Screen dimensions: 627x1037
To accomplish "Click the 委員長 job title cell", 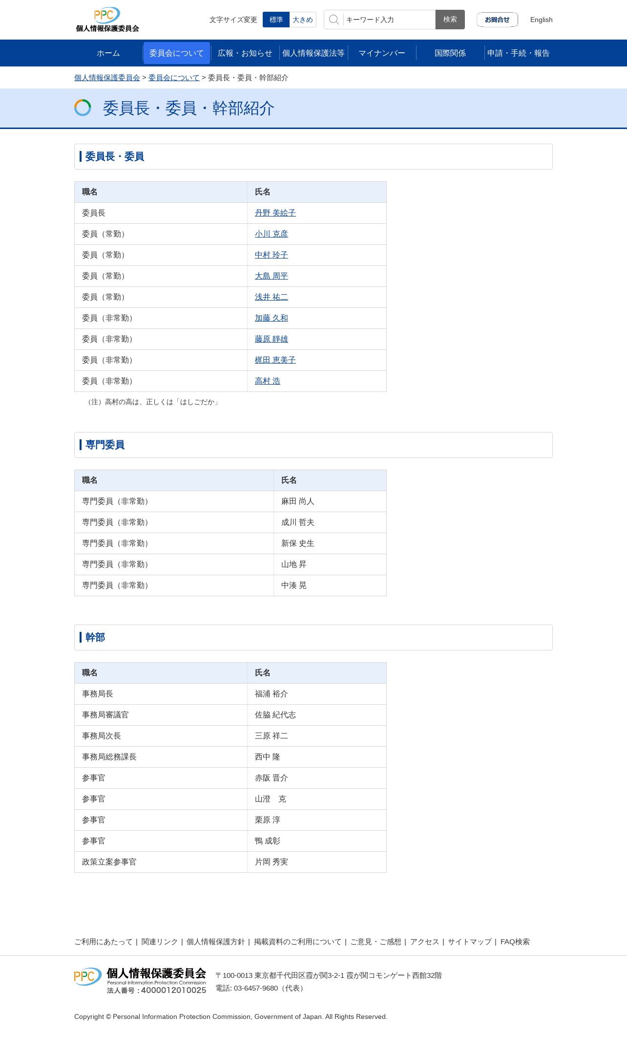I will point(161,213).
